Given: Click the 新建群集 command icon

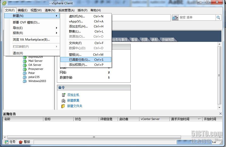Looking at the screenshot, I should click(63, 100).
